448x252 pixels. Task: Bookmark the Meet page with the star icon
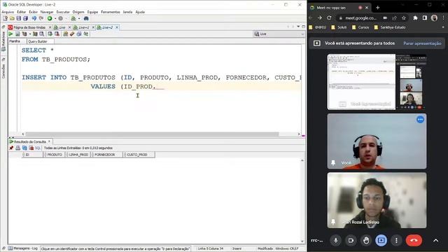coord(404,17)
